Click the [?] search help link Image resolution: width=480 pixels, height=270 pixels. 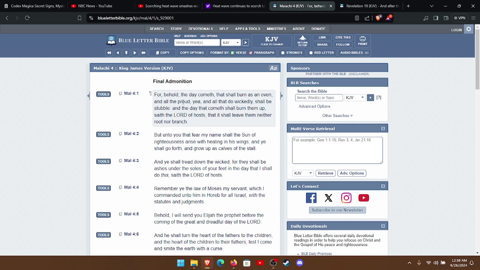(379, 97)
